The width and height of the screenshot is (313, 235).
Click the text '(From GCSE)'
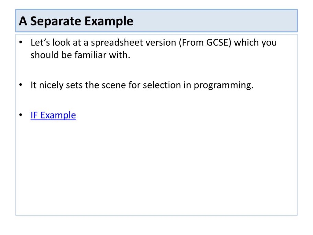(x=205, y=43)
